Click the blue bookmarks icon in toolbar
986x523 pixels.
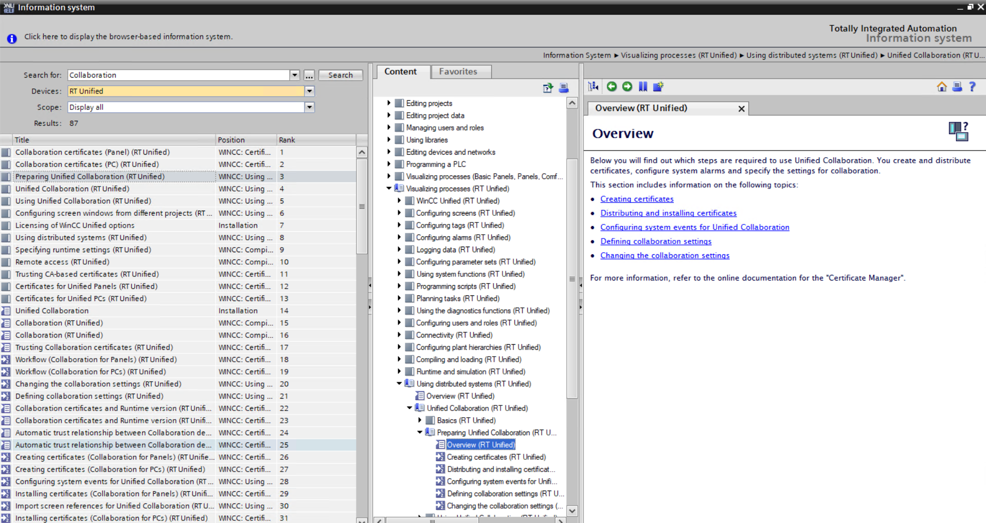click(643, 86)
